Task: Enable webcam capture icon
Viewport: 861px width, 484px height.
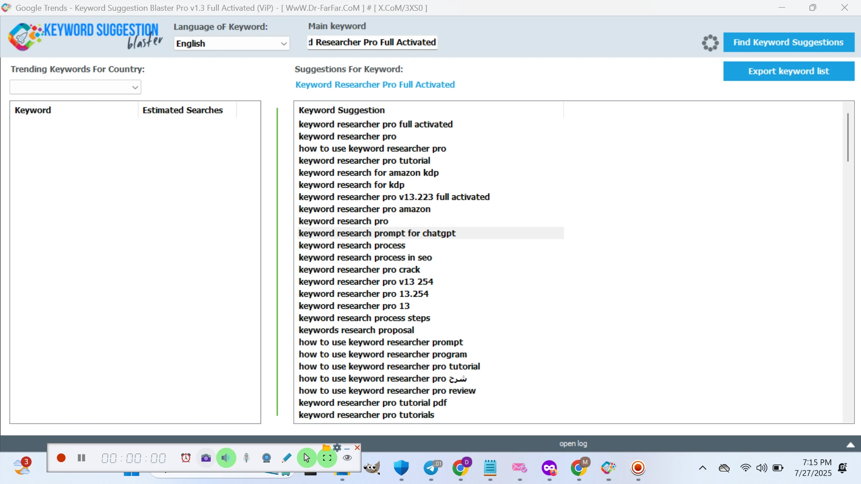Action: pyautogui.click(x=266, y=458)
